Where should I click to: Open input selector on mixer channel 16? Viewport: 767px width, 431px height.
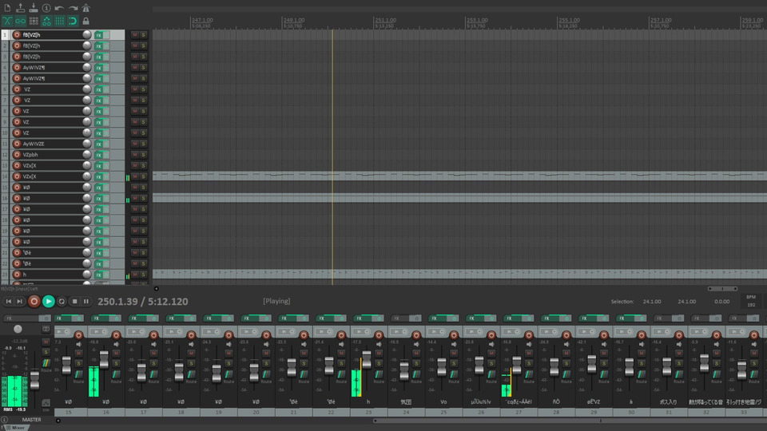100,332
